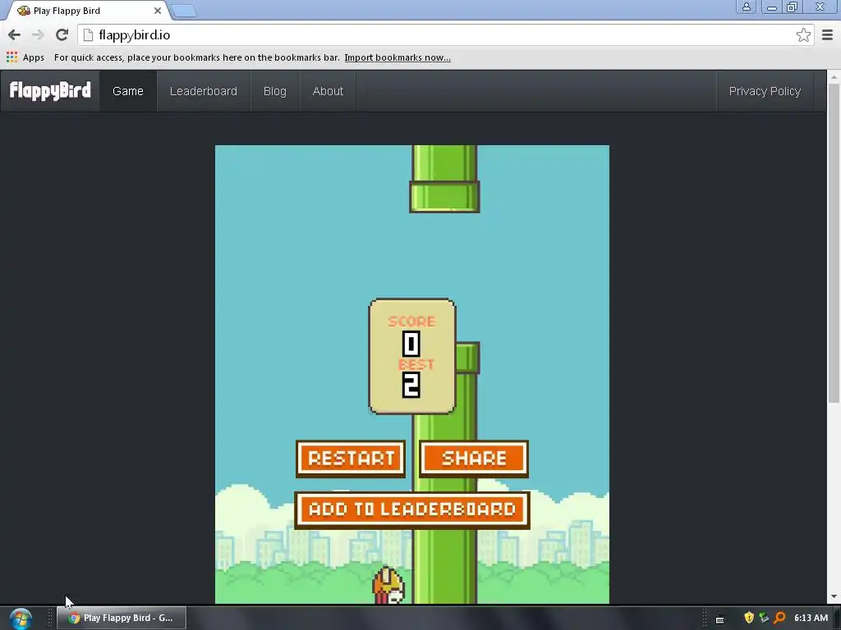This screenshot has height=630, width=841.
Task: Click the fallen bird sprite
Action: point(388,585)
